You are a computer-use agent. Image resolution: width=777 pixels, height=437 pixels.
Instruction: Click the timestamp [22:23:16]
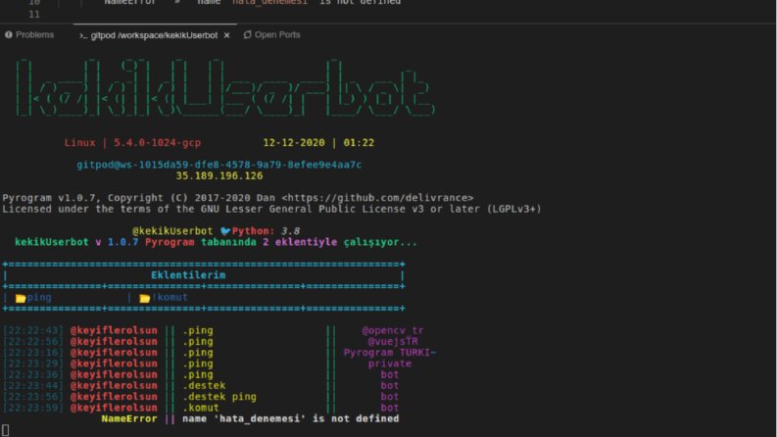(x=33, y=353)
